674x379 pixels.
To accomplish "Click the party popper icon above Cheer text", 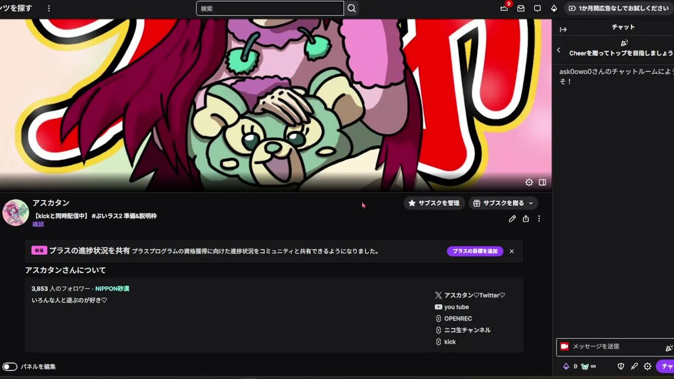I will pyautogui.click(x=624, y=43).
